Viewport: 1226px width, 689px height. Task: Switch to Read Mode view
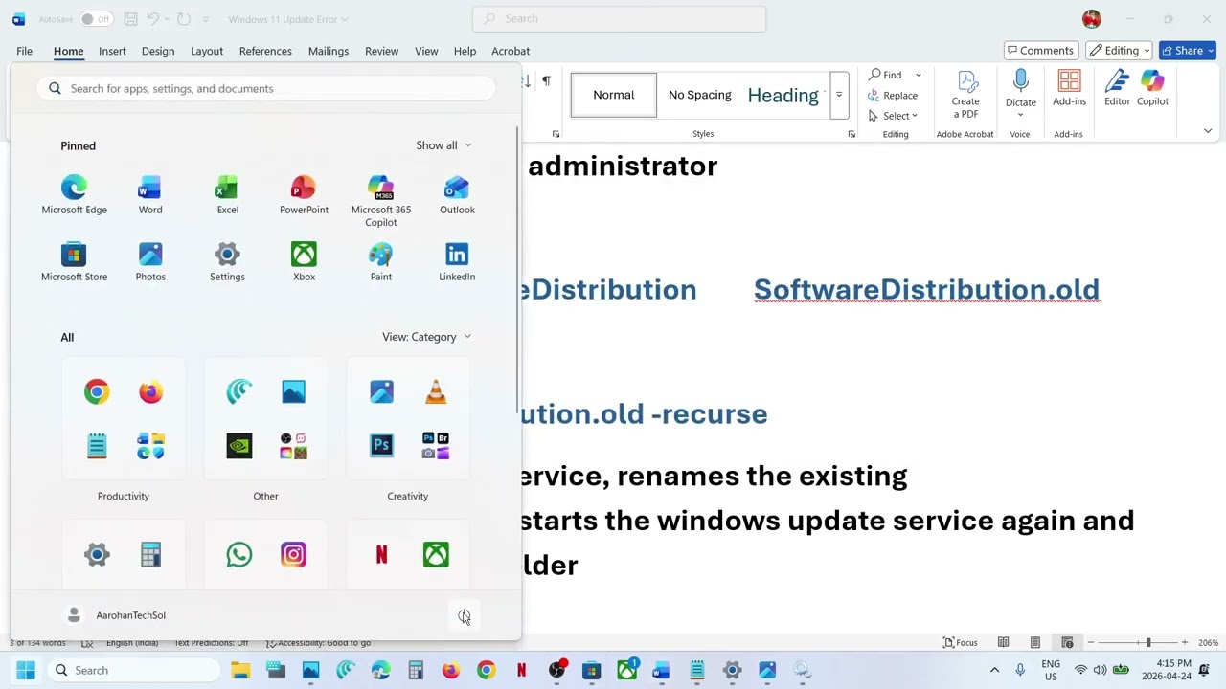(x=1003, y=642)
